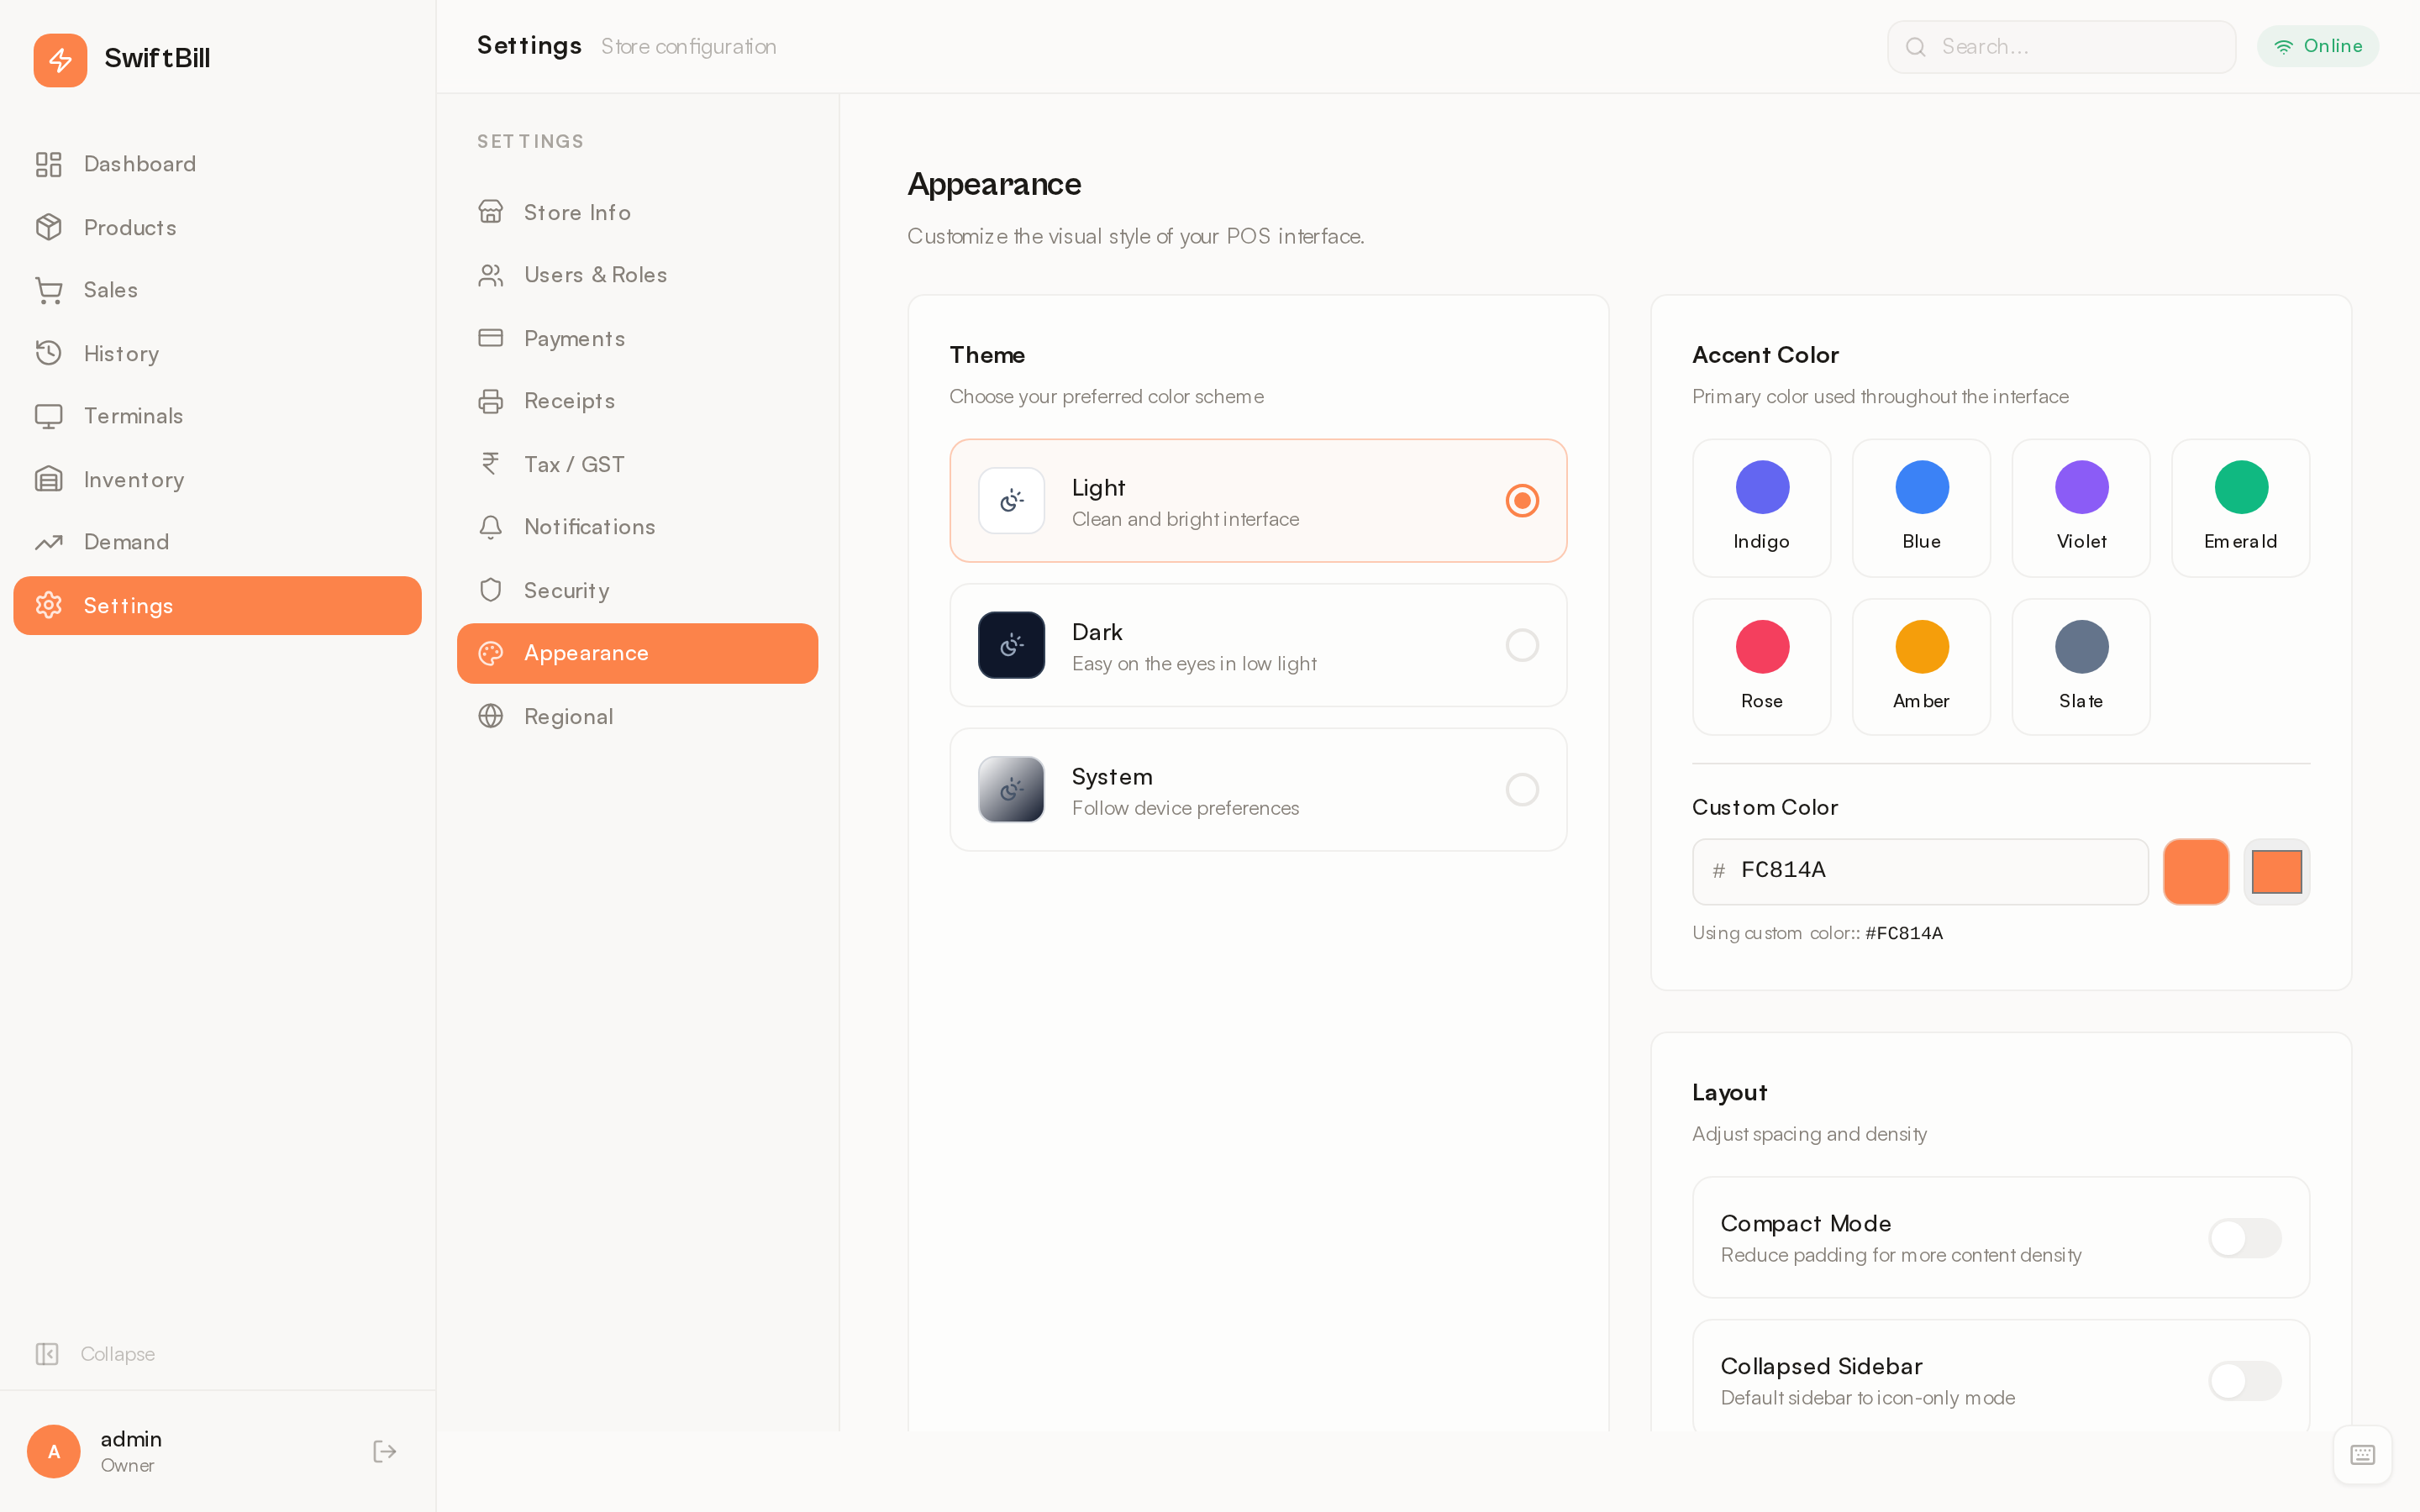
Task: Click the Users & Roles people icon
Action: coord(490,275)
